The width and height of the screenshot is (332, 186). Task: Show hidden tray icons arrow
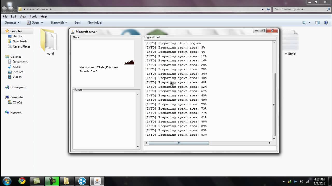click(x=284, y=181)
